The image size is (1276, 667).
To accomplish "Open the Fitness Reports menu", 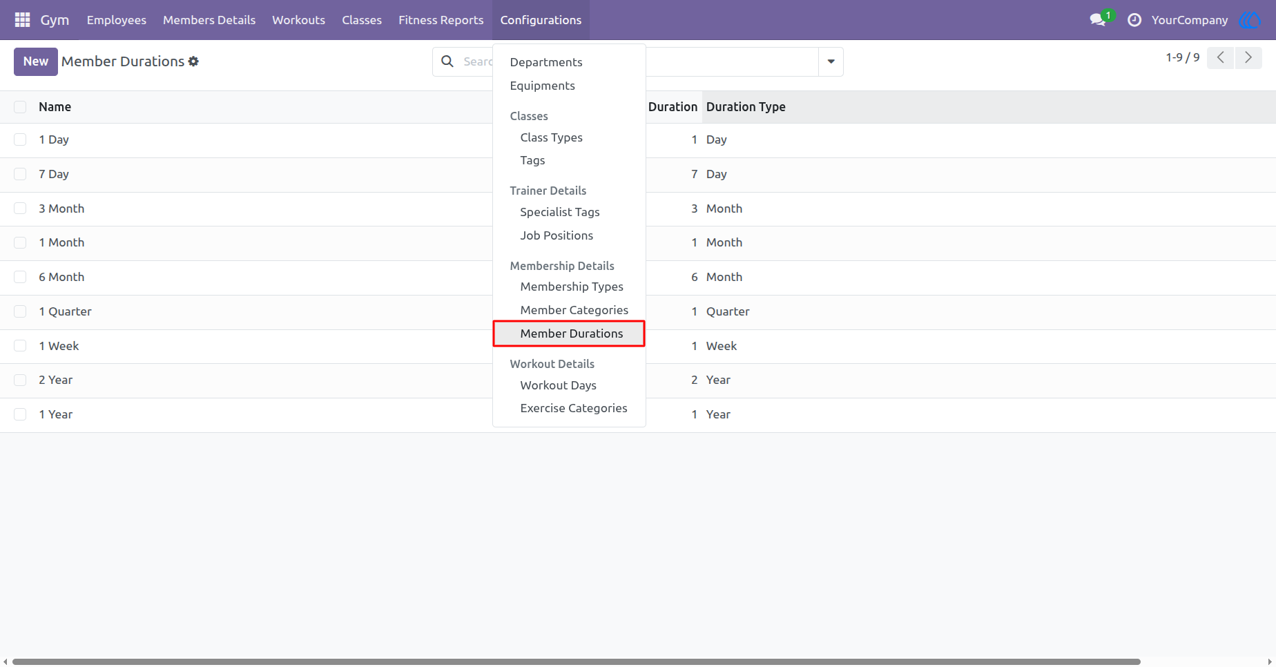I will point(441,20).
